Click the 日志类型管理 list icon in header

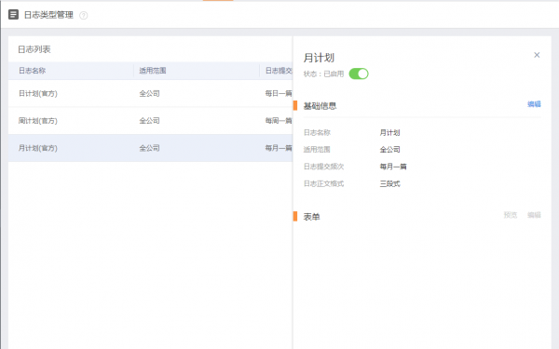13,15
